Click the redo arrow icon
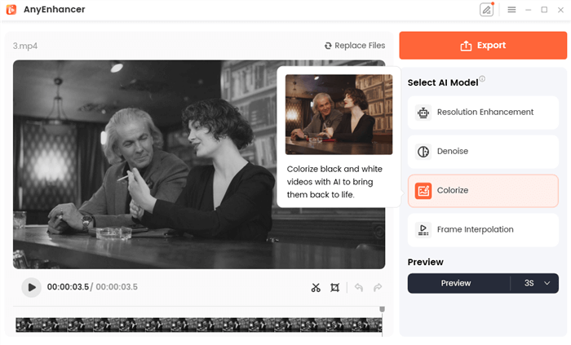 click(x=377, y=287)
